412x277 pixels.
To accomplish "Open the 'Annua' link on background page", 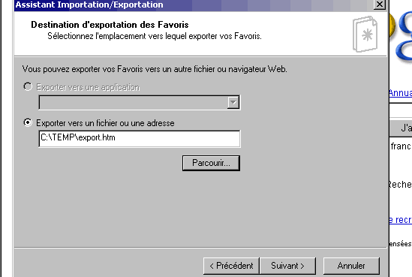I will point(401,93).
